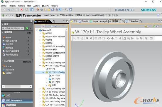162x107 pixels.
Task: Select the pan tool in viewer toolbar
Action: click(112, 38)
